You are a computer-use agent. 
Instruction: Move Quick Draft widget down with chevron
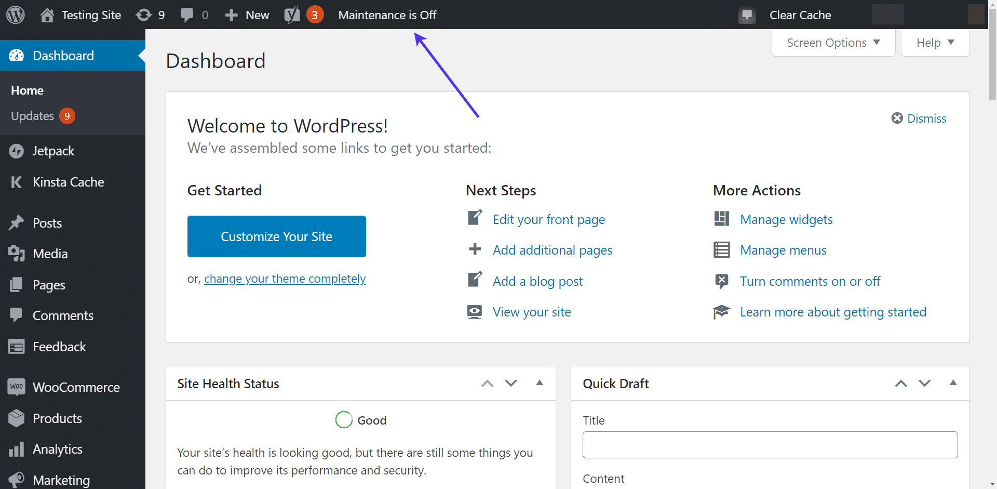pos(924,384)
